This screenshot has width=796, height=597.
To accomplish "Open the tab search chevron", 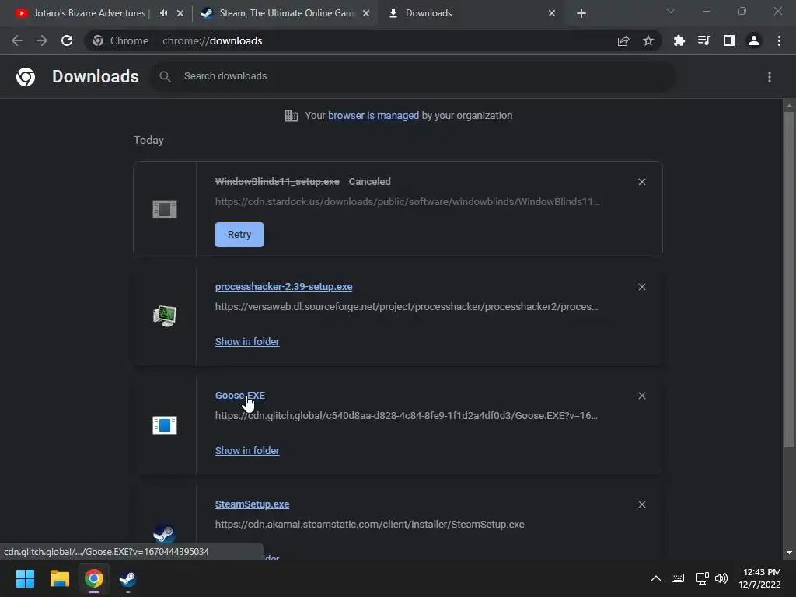I will coord(671,11).
